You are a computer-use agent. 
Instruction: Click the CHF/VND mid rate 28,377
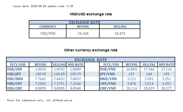[166, 89]
